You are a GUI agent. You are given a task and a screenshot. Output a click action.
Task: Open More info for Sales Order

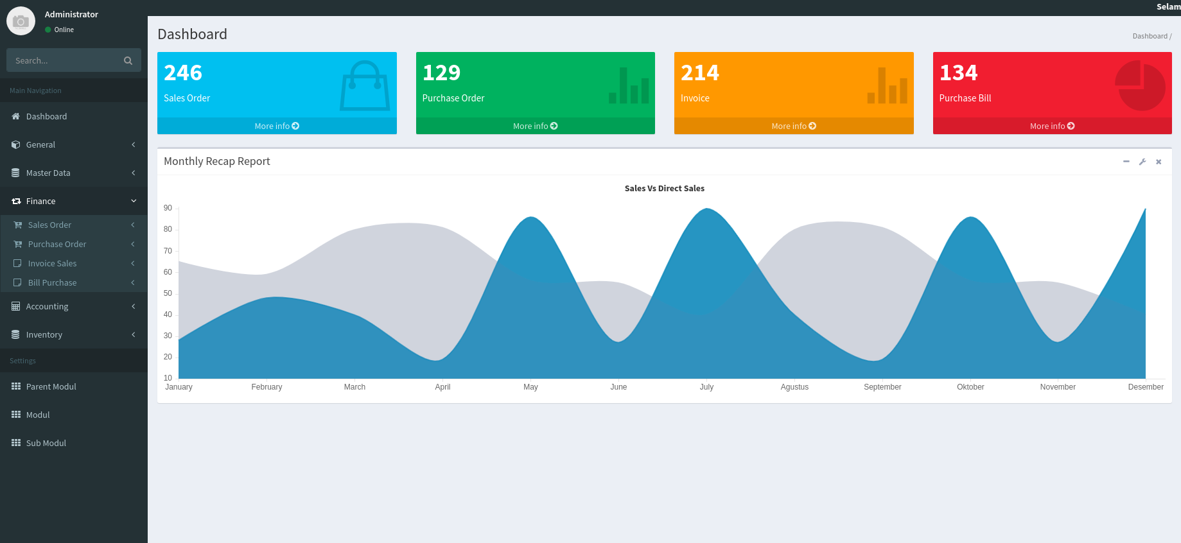[277, 126]
